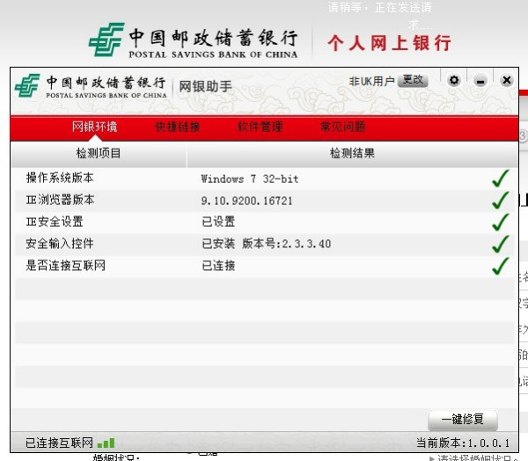Click the green checkmark for 安全输入控件
Image resolution: width=528 pixels, height=461 pixels.
(x=501, y=245)
